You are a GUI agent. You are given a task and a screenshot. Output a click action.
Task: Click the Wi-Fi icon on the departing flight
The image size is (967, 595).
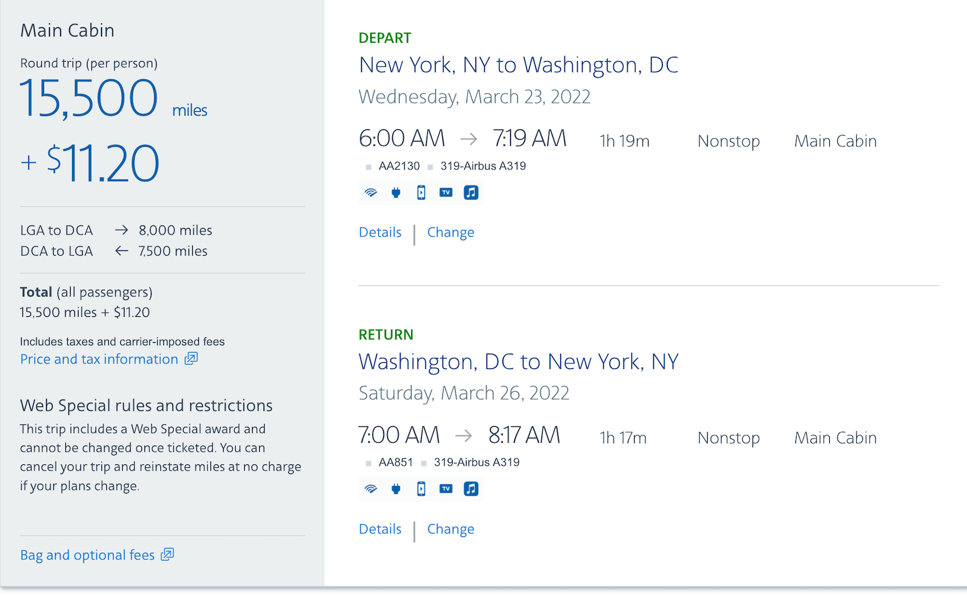coord(370,192)
